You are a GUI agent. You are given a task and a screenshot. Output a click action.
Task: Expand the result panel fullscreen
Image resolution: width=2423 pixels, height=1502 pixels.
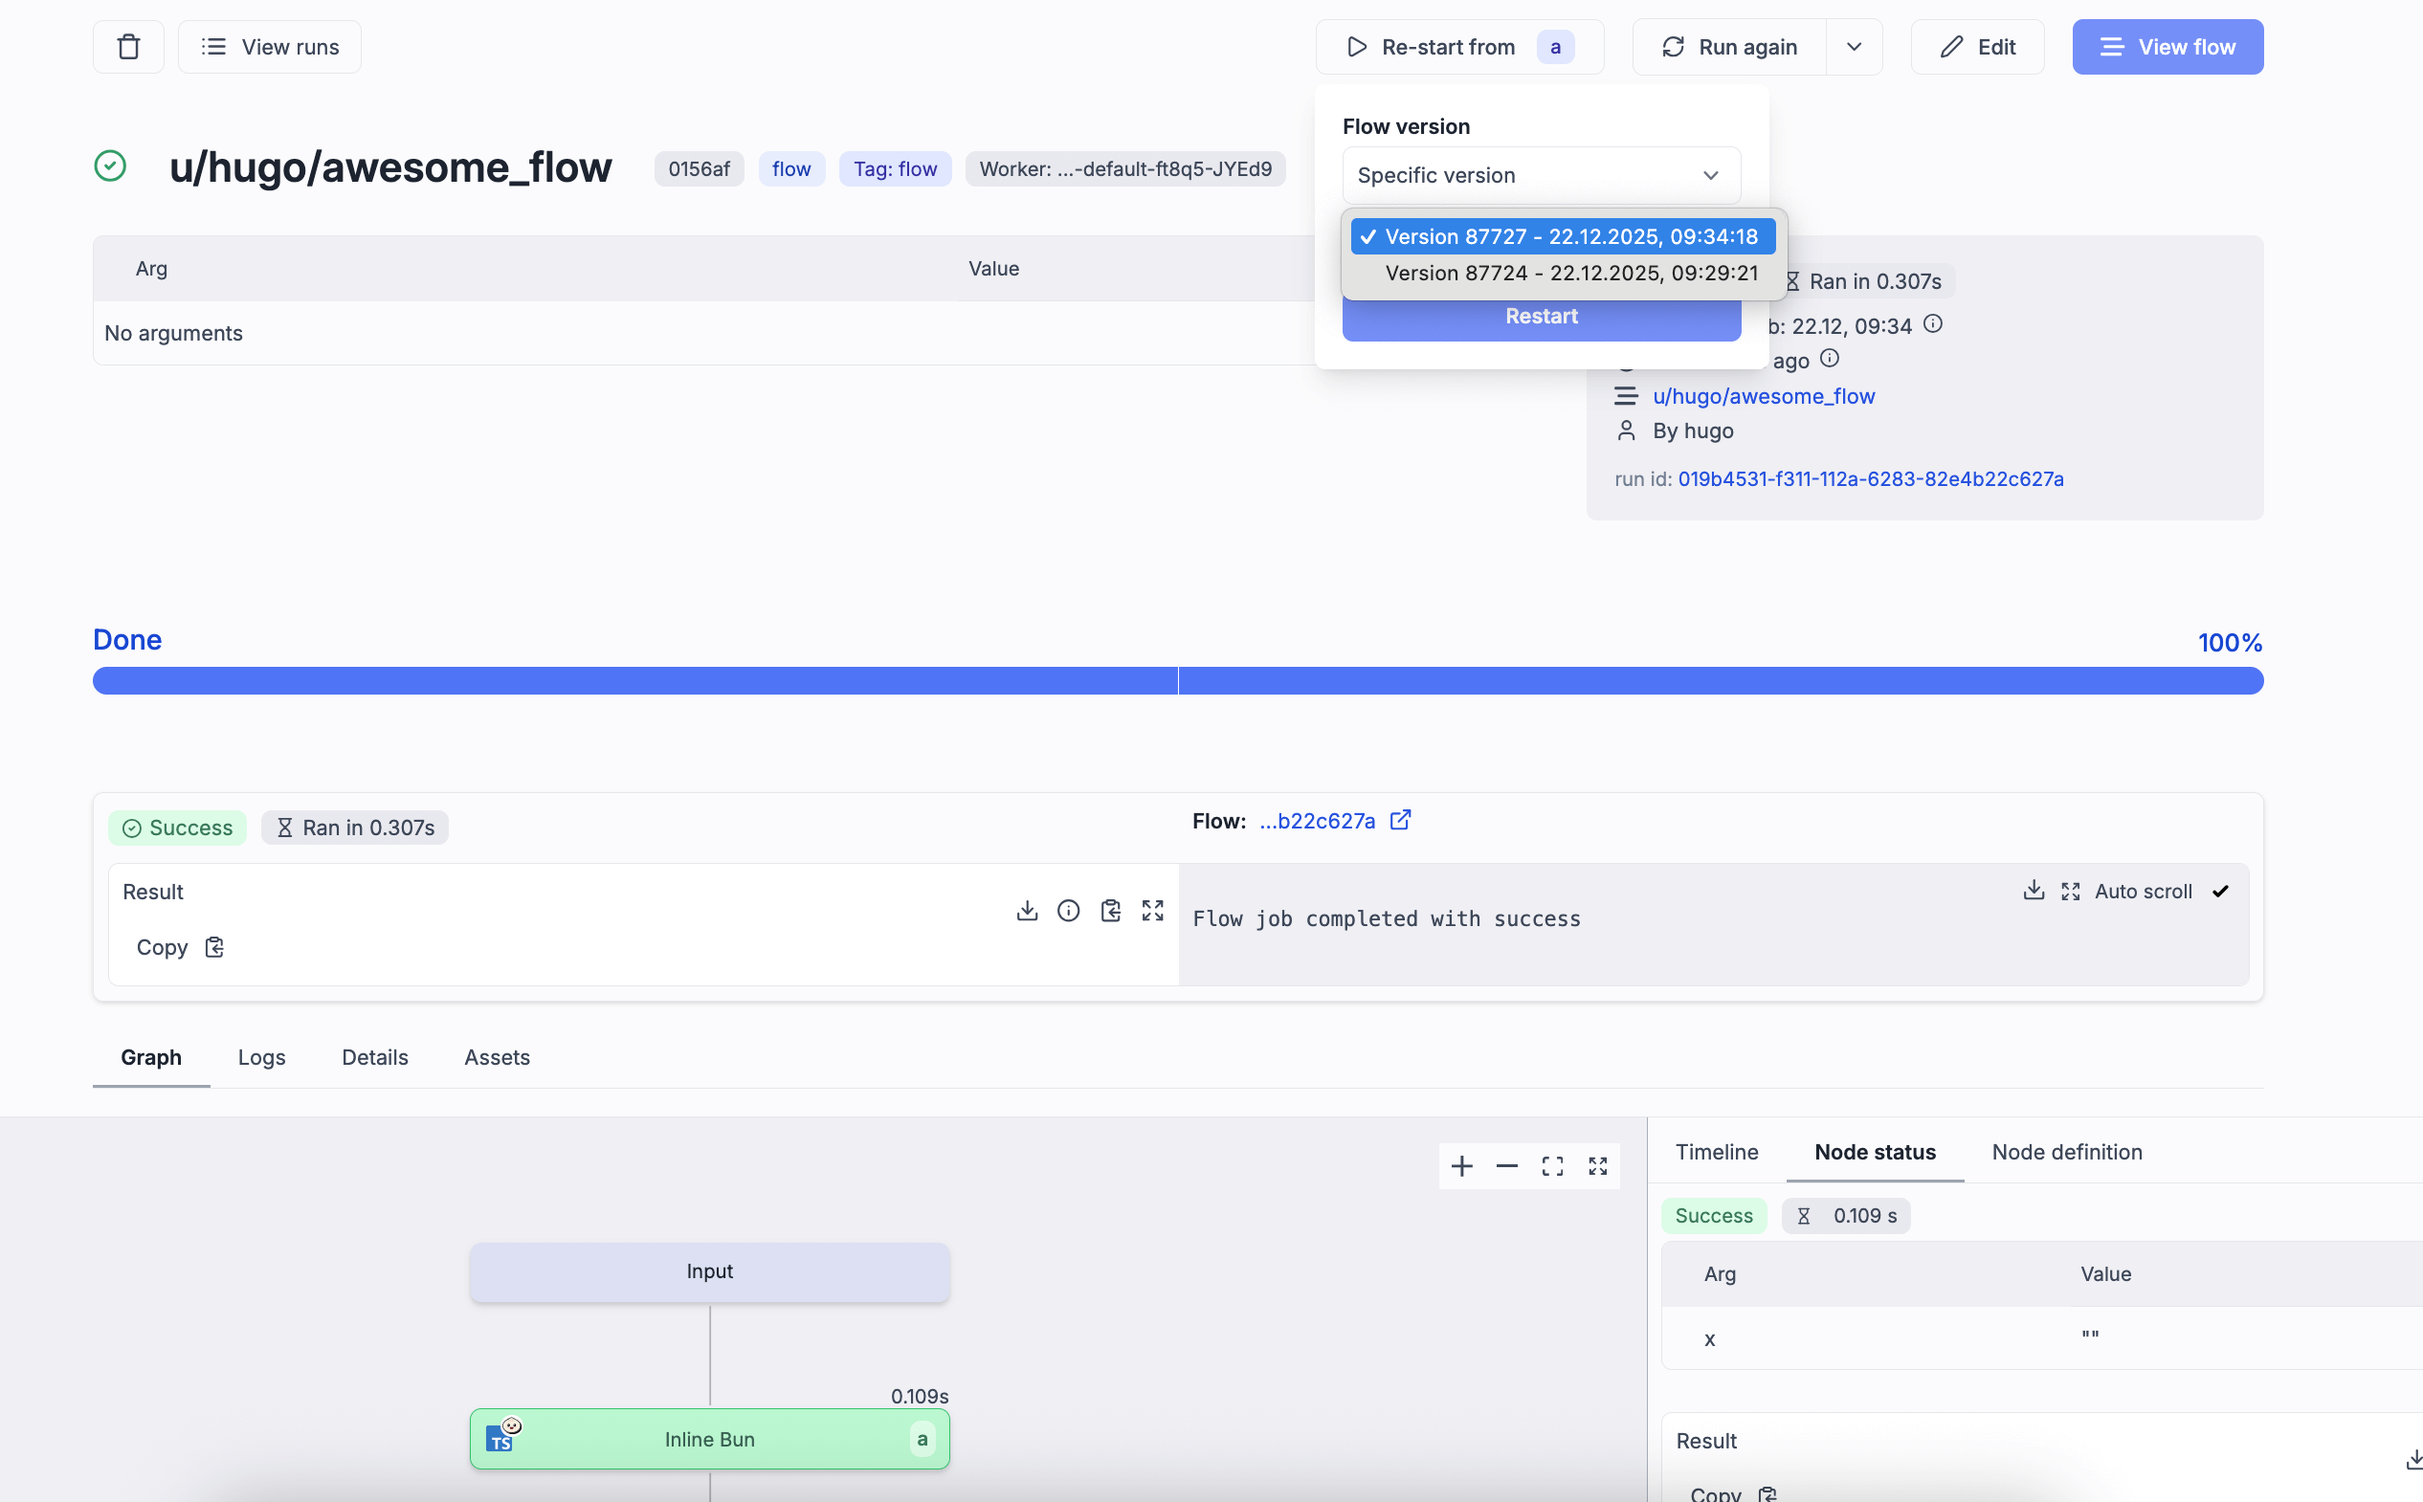click(x=1152, y=910)
